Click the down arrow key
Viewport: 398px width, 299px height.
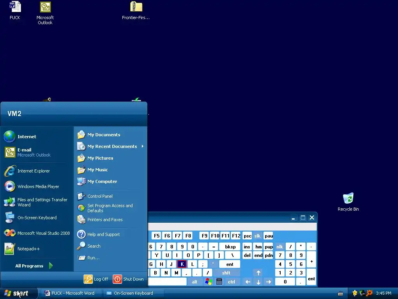(258, 282)
